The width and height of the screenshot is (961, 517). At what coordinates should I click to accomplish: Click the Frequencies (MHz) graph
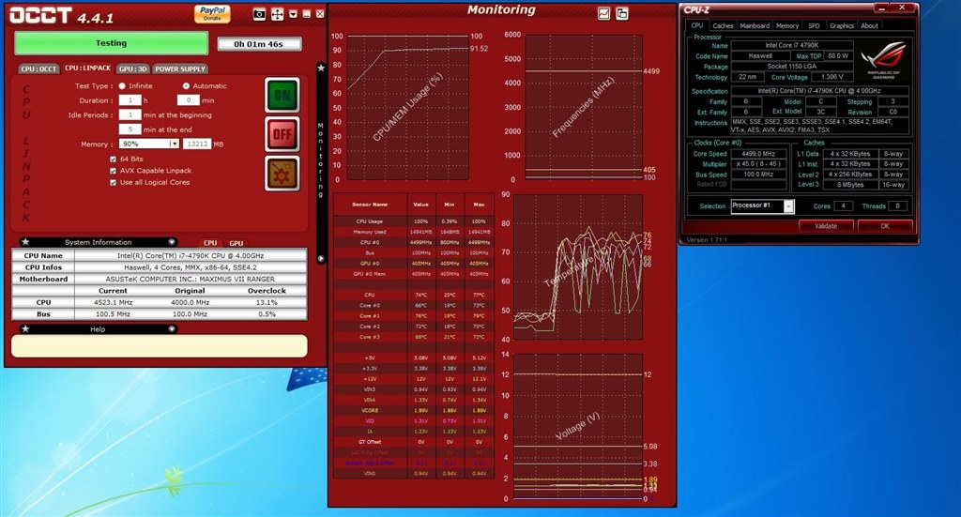pyautogui.click(x=584, y=107)
